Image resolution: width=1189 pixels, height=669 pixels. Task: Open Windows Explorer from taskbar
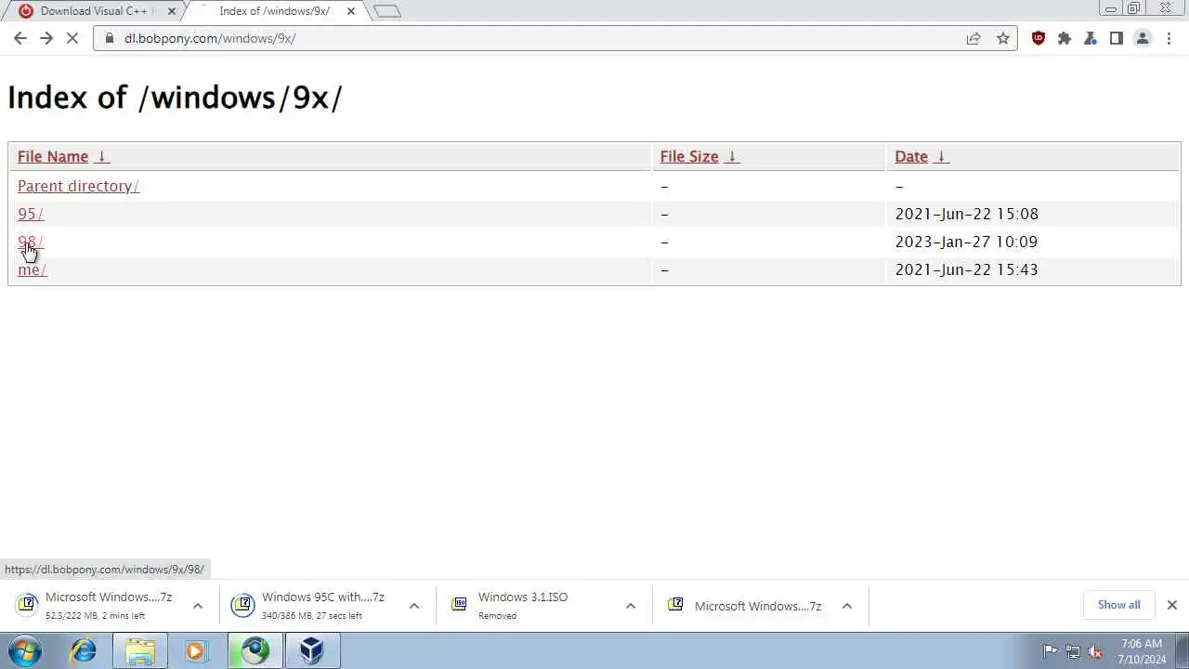pos(140,650)
